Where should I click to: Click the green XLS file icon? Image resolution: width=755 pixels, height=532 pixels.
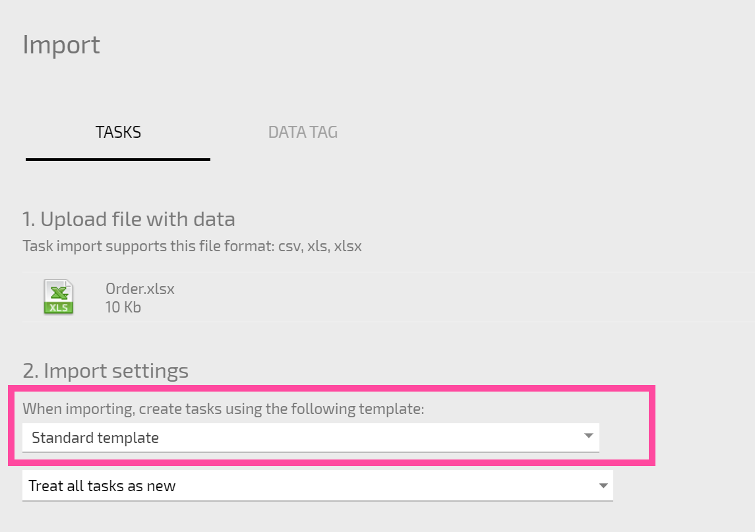[x=58, y=297]
